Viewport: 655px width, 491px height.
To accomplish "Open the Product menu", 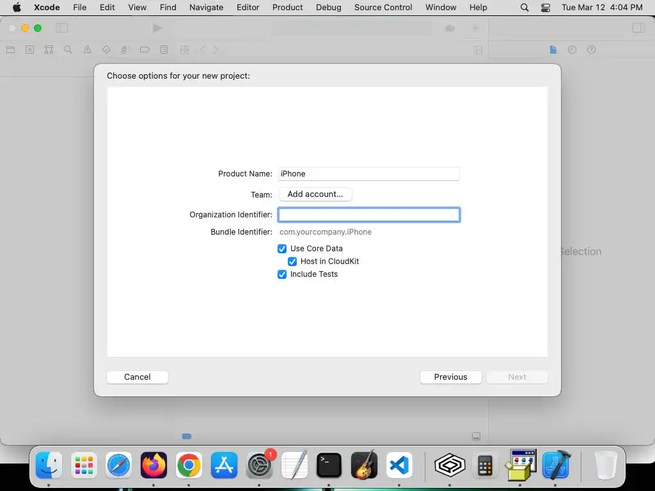I will point(287,8).
